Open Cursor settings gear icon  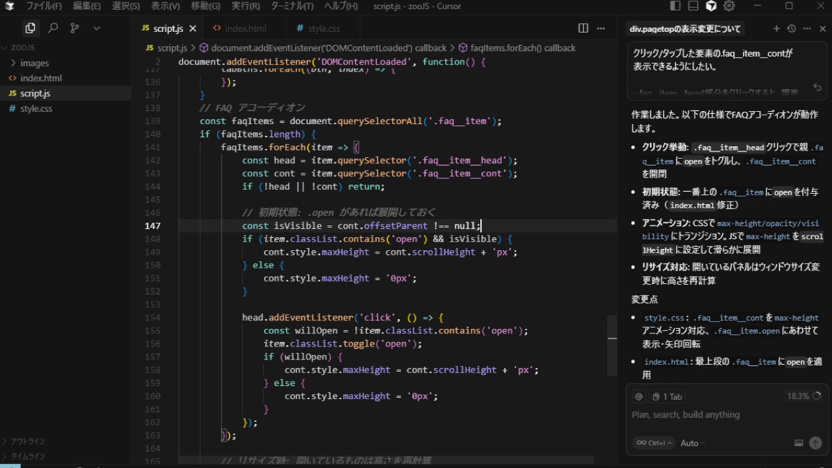coord(729,6)
